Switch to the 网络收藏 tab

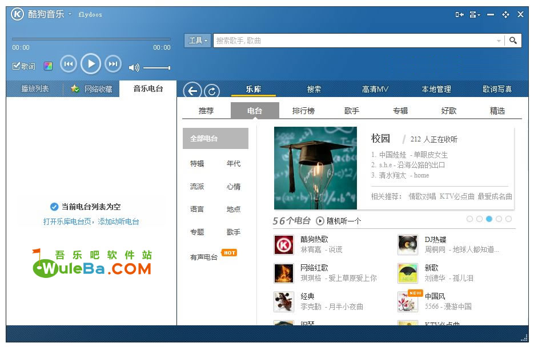(x=91, y=89)
